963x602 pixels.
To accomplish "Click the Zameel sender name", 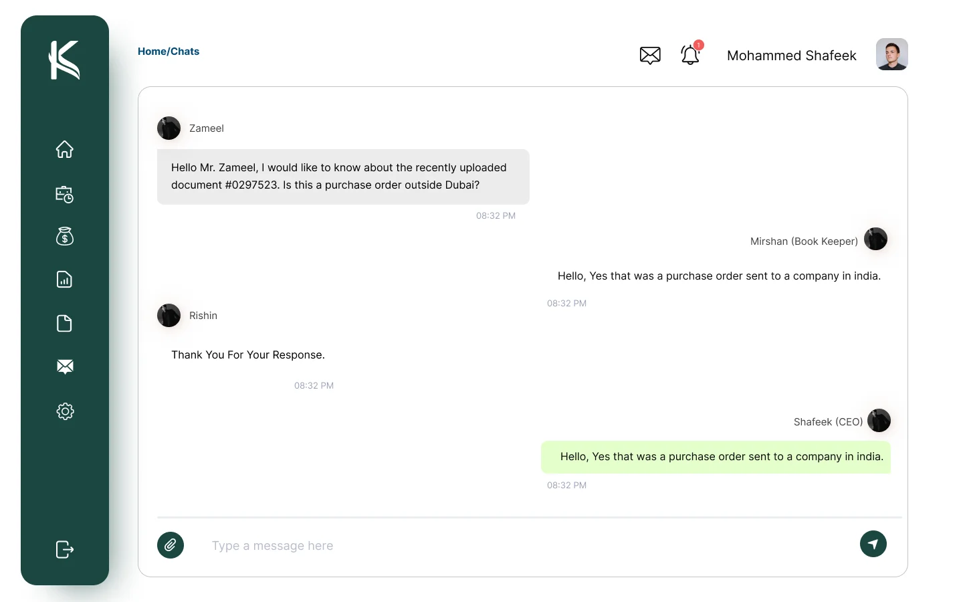I will click(x=207, y=128).
